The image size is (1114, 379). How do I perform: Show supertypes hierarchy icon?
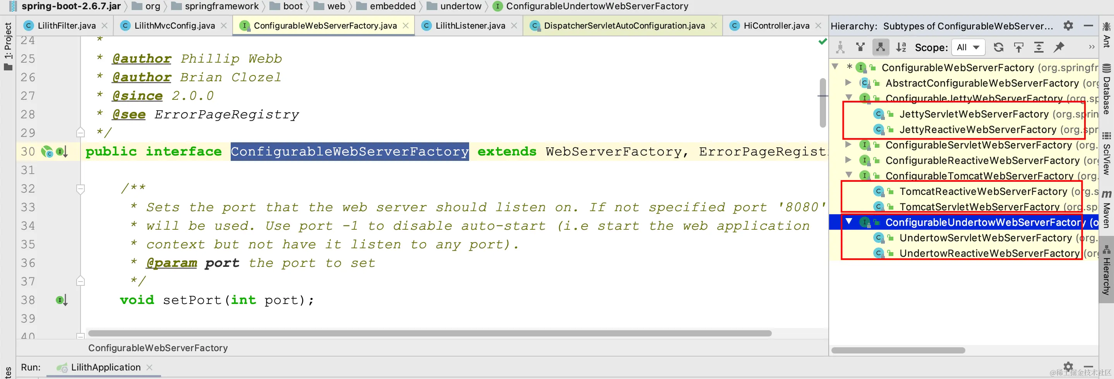[x=860, y=48]
